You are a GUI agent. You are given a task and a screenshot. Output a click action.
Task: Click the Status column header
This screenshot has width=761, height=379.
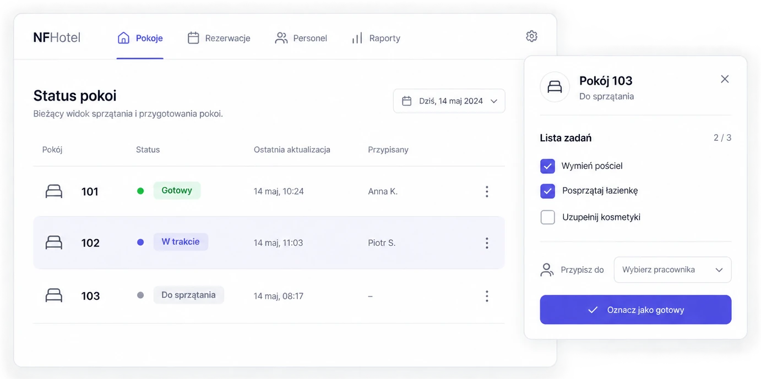[148, 150]
